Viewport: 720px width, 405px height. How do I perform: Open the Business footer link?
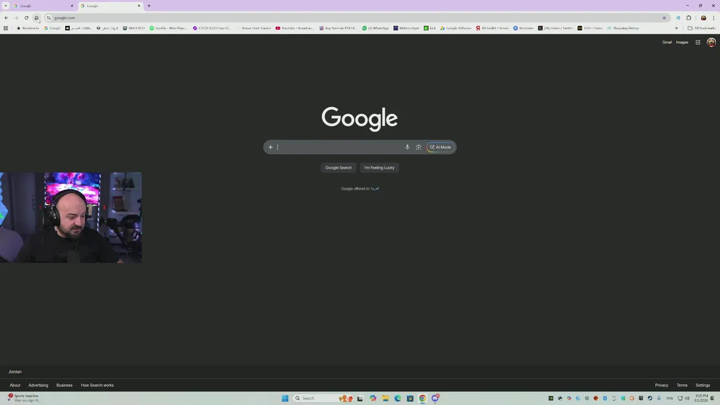coord(64,385)
